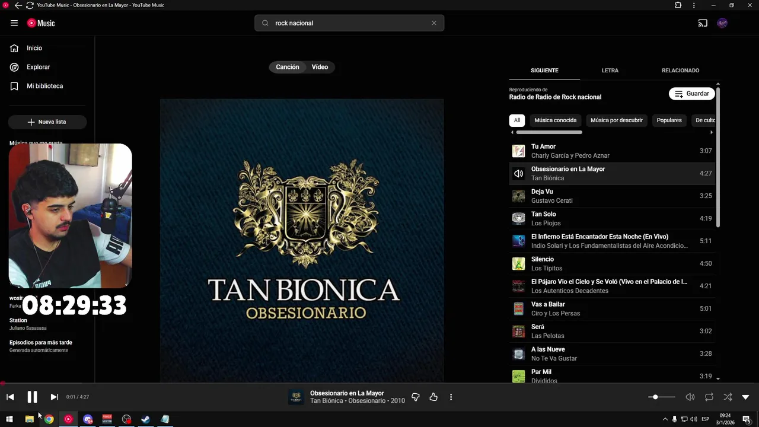This screenshot has width=759, height=427.
Task: Clear the search box text
Action: (434, 23)
